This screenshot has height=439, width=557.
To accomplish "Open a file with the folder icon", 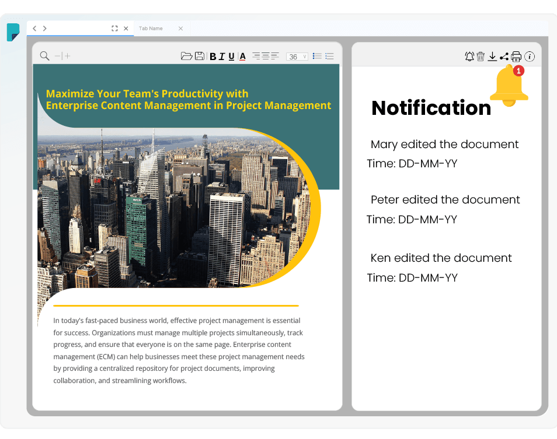I will (x=186, y=56).
